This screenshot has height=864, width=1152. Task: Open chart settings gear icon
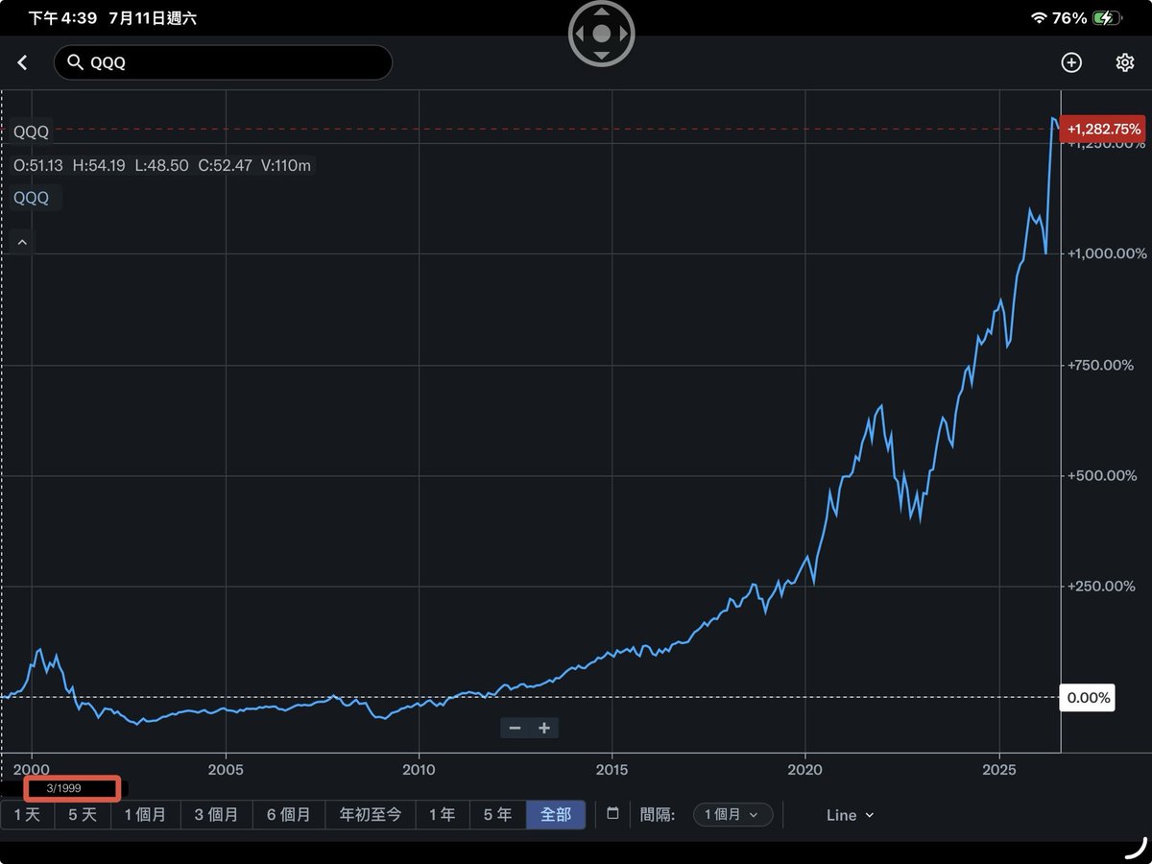pos(1125,62)
